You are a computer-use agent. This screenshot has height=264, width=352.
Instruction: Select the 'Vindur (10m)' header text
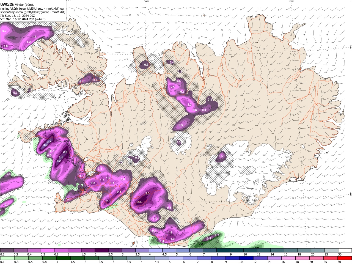click(24, 4)
